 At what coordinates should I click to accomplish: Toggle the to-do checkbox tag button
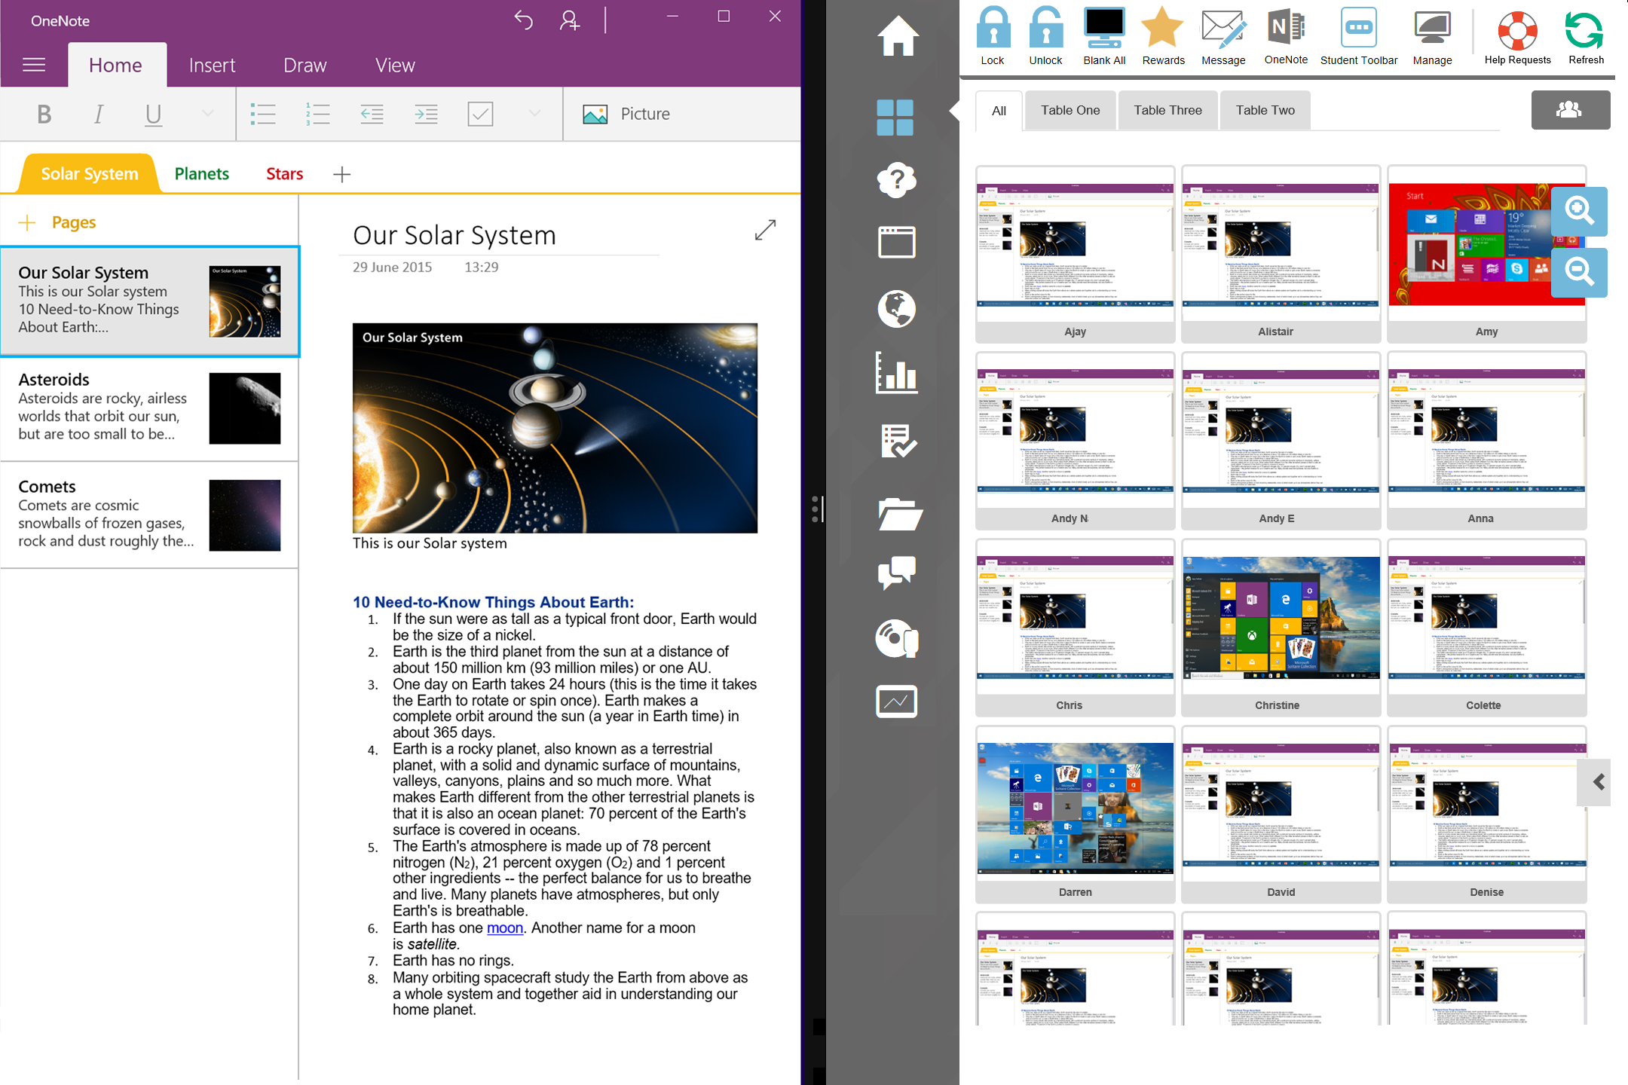coord(480,114)
